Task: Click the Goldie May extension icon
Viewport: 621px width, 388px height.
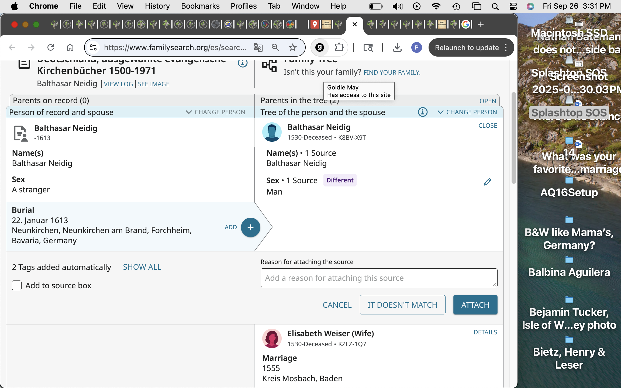Action: (320, 48)
